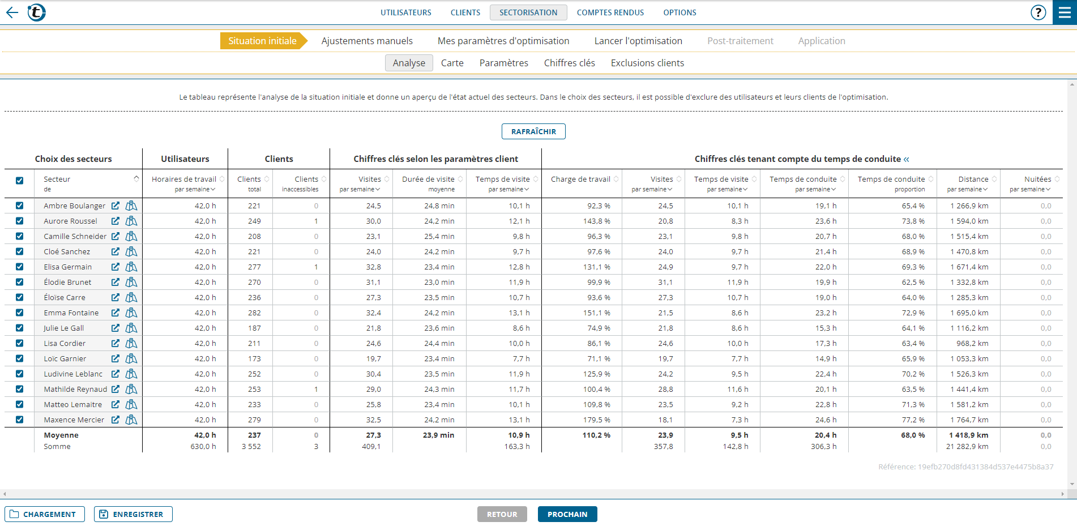Viewport: 1077px width, 526px height.
Task: Switch to Ajustements manuels step
Action: 367,41
